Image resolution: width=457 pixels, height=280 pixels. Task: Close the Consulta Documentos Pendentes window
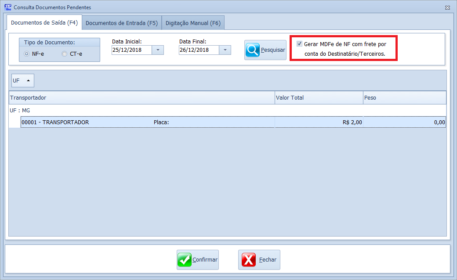(x=447, y=7)
